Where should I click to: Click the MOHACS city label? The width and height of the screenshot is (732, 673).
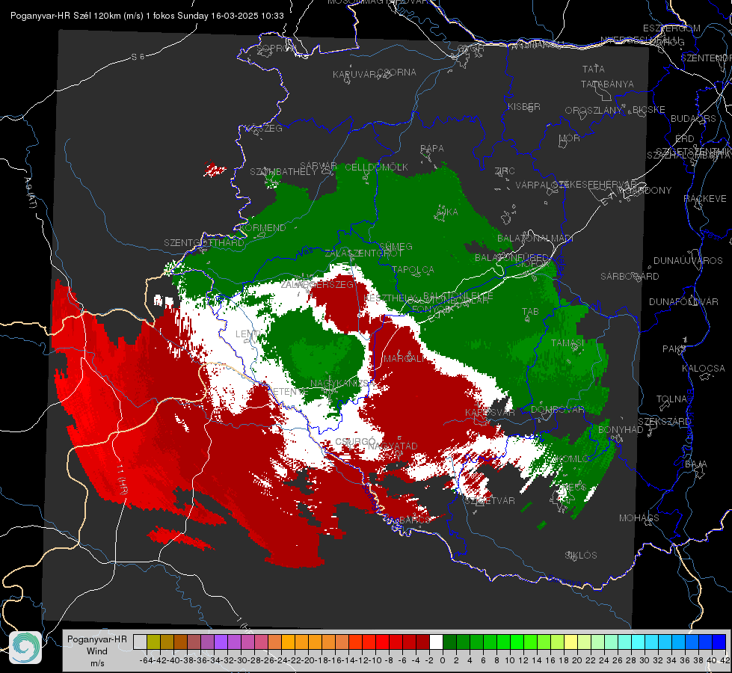pos(639,518)
